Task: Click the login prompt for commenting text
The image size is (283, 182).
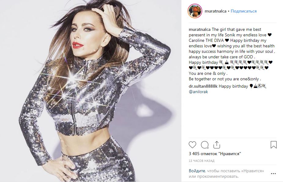Action: click(x=226, y=173)
